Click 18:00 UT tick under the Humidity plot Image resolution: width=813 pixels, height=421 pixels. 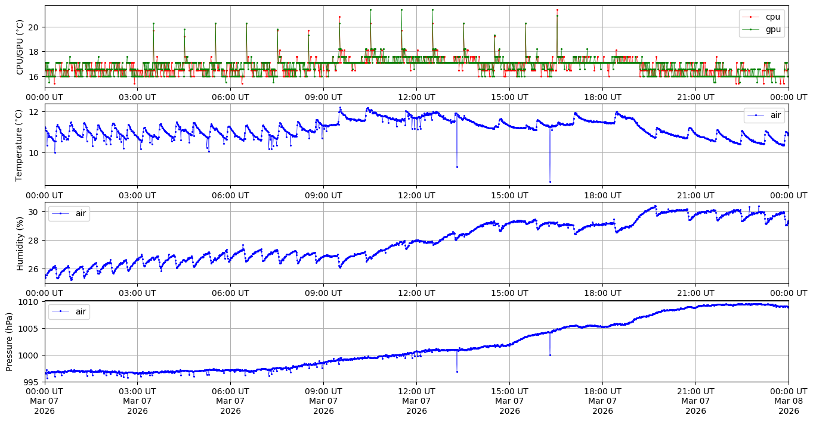coord(602,294)
